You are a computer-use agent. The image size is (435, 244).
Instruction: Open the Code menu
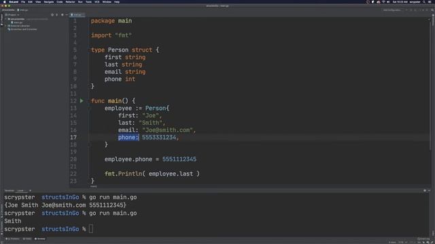pyautogui.click(x=60, y=1)
